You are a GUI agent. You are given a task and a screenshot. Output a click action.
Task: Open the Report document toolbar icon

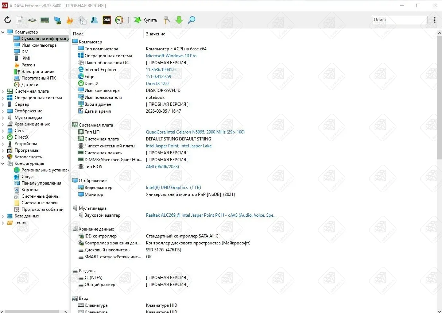click(x=20, y=20)
